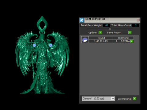Click the green arrow beside 0.022tw
Image resolution: width=147 pixels, height=110 pixels.
click(x=132, y=41)
